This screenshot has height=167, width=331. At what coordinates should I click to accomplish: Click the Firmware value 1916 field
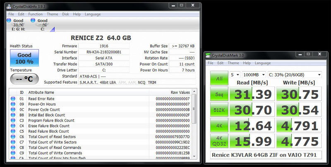click(x=104, y=46)
